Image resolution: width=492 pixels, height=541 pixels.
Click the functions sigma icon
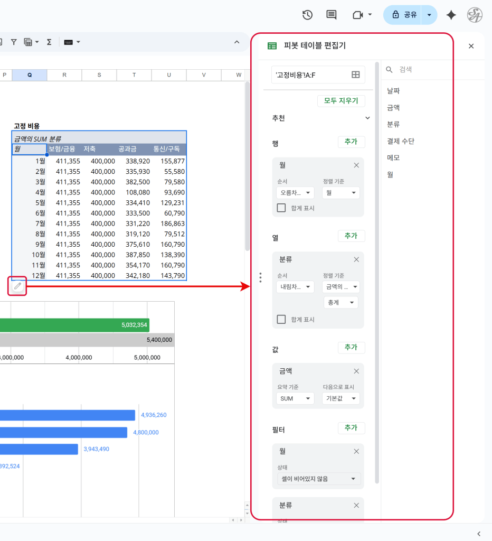(49, 42)
